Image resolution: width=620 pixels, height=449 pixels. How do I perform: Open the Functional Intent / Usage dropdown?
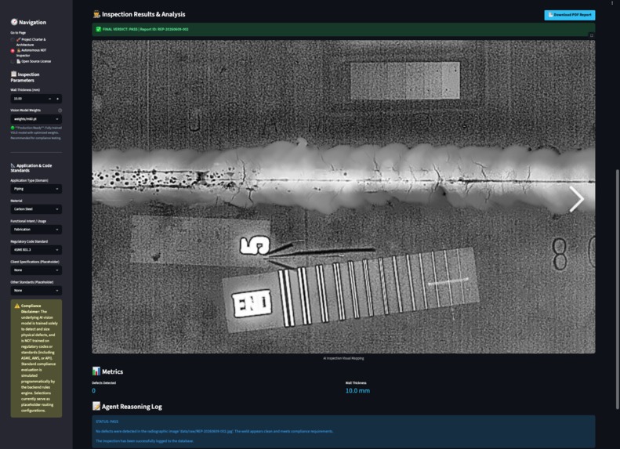(36, 230)
